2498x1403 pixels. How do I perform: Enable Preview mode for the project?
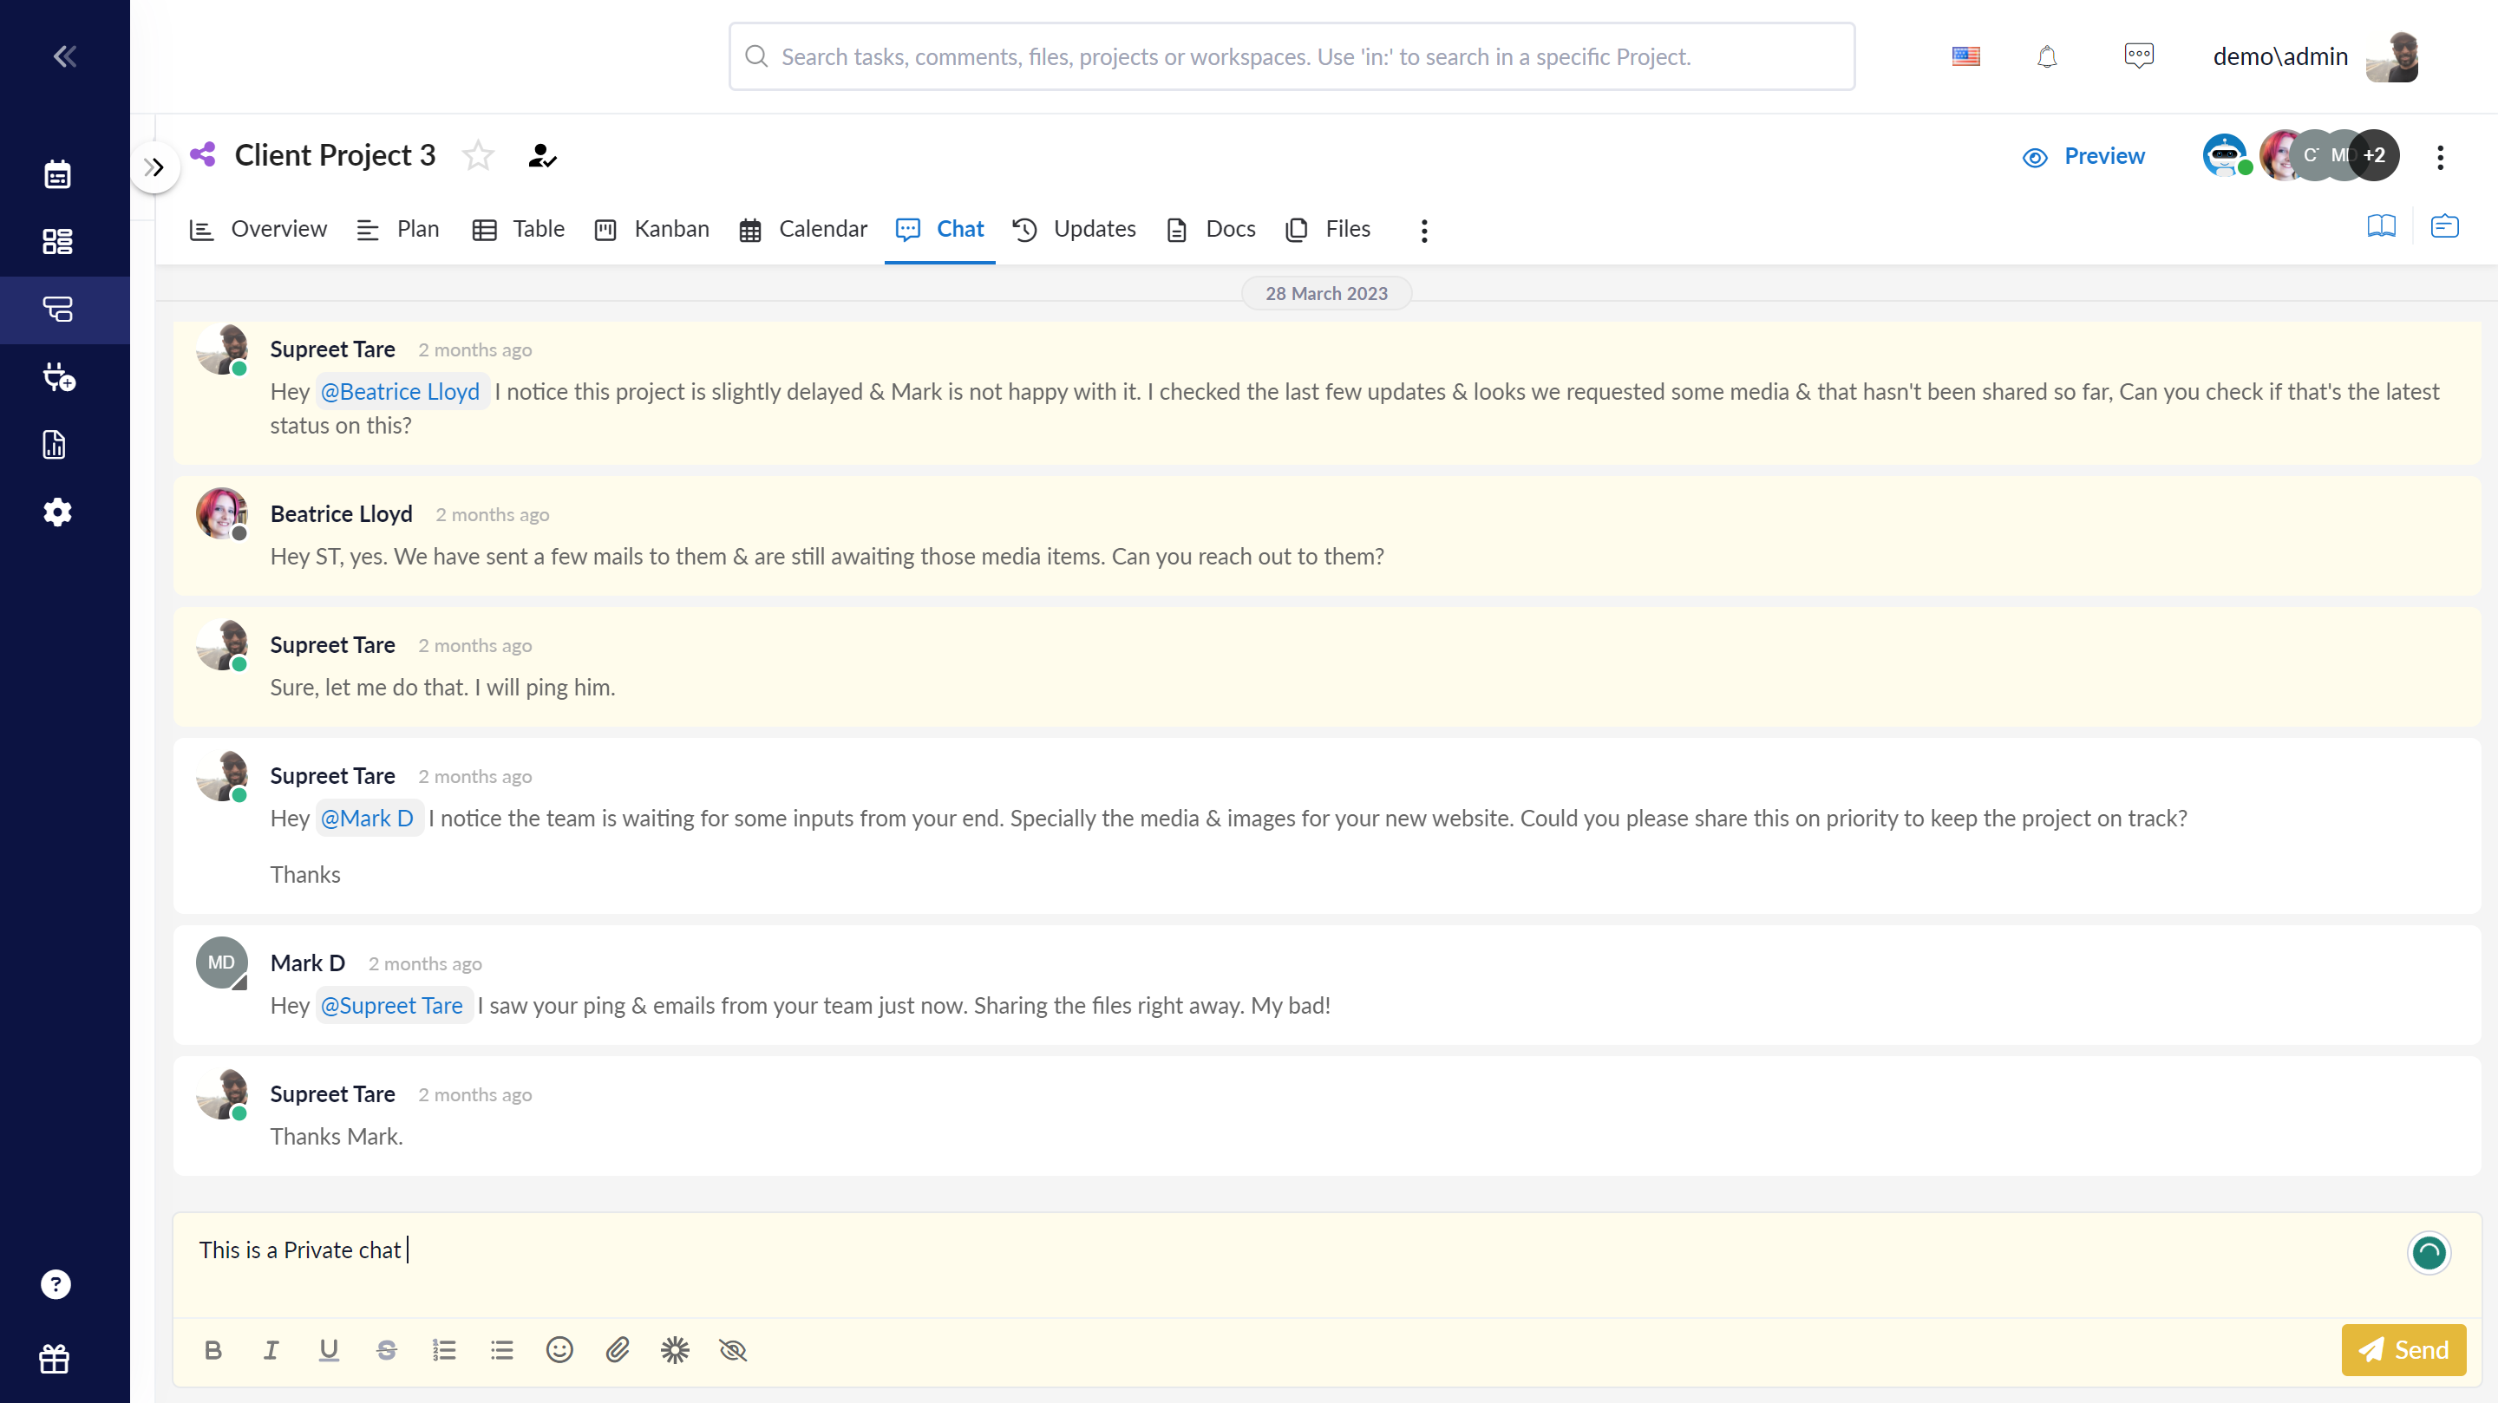(x=2084, y=155)
